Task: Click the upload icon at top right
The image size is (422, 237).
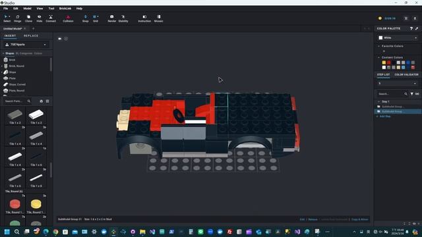Action: (415, 18)
